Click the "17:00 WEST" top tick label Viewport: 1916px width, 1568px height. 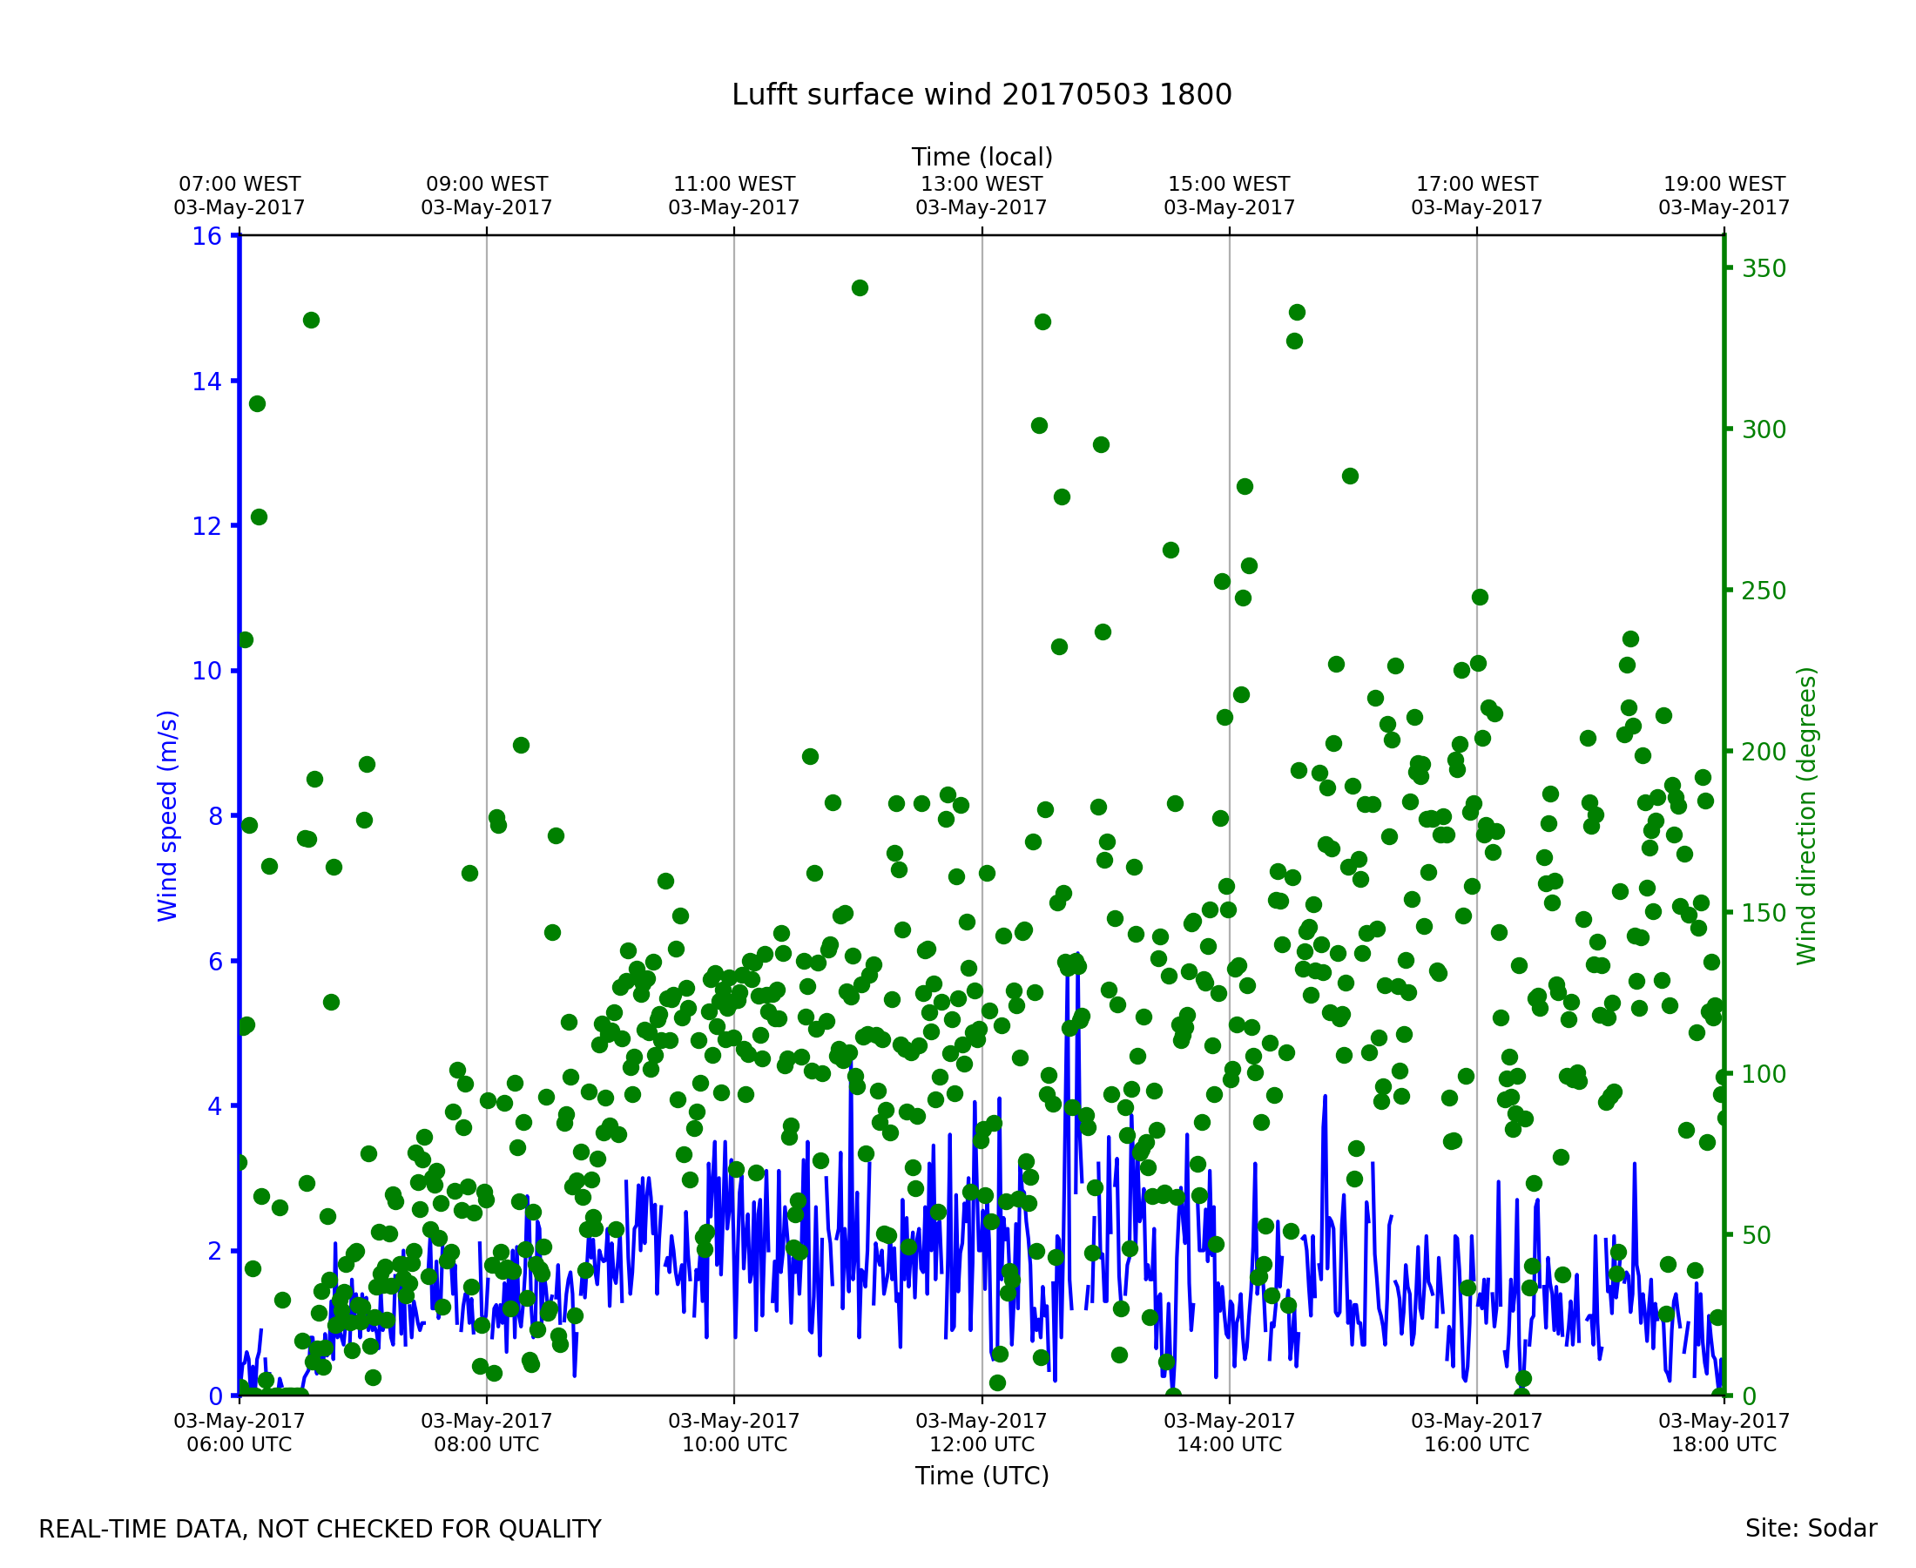(x=1476, y=185)
